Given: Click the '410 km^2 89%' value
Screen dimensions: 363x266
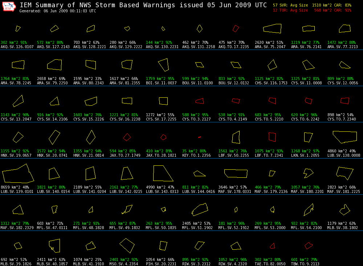Looking at the screenshot, I should tap(159, 151).
